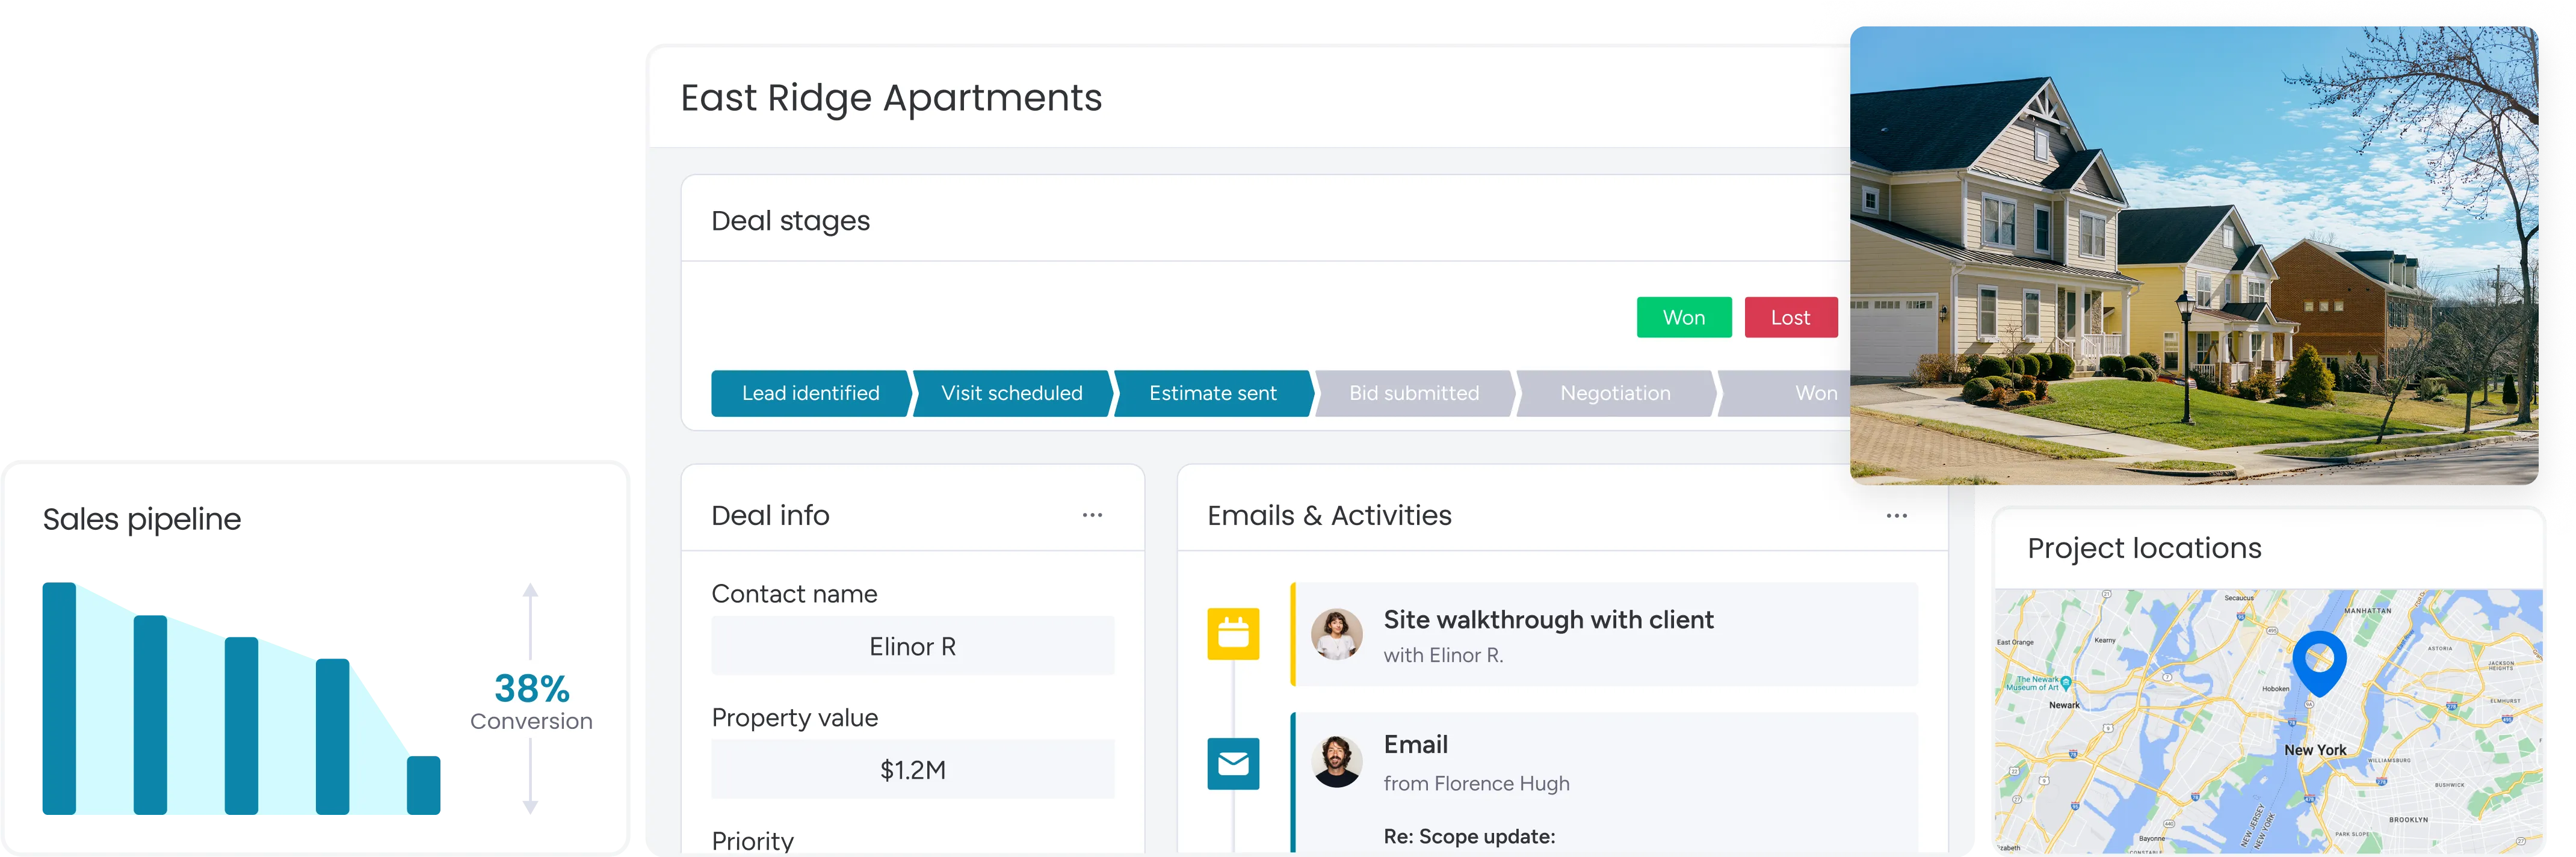Select the Lead identified stage
Image resolution: width=2576 pixels, height=857 pixels.
pos(811,393)
